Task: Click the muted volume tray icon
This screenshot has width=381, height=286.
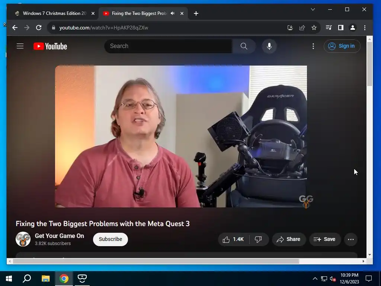Action: pyautogui.click(x=333, y=279)
